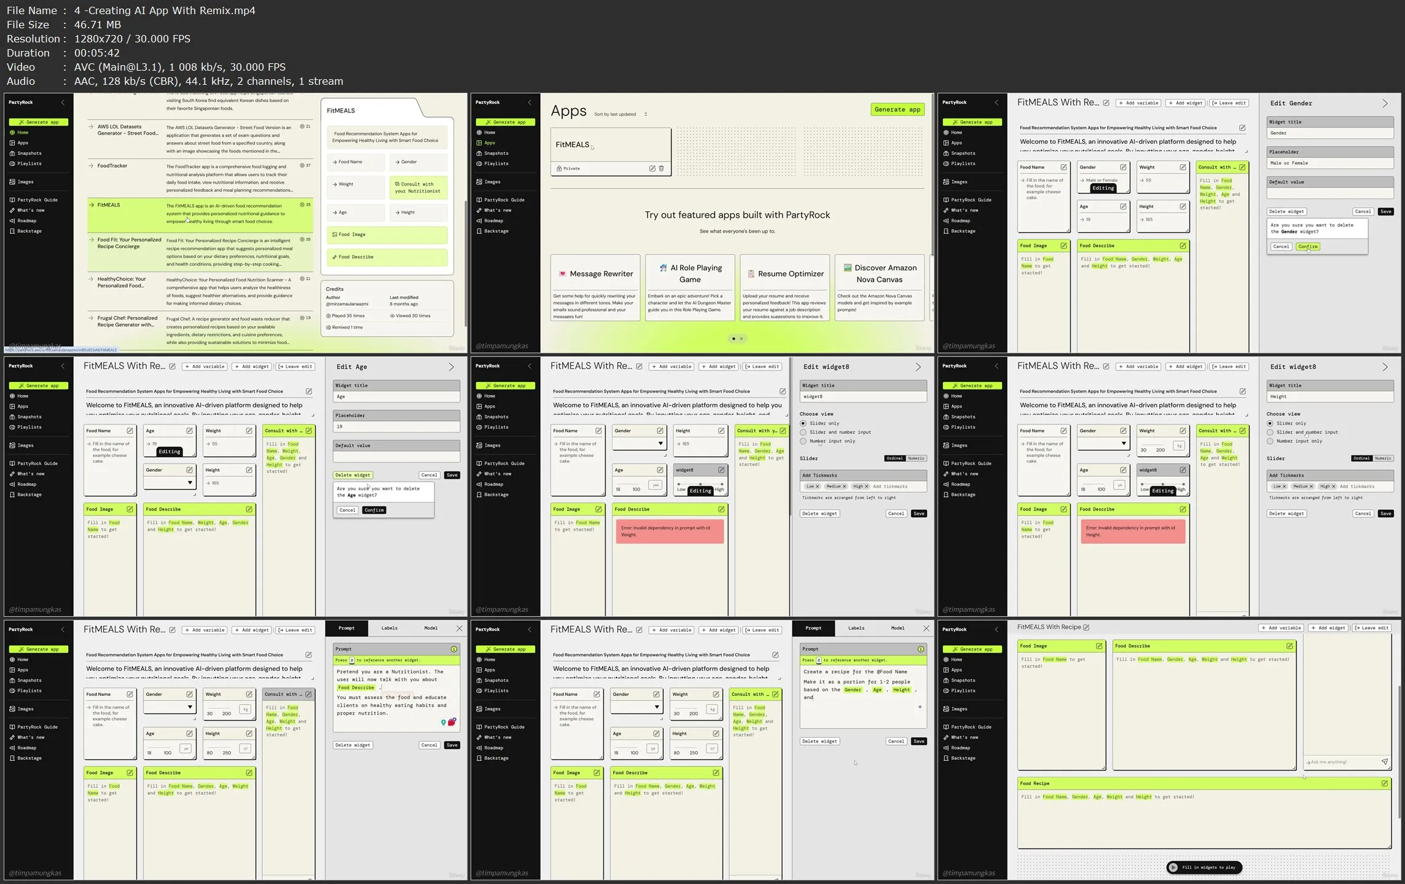Remove the Medium tickmark in the widget8-titled panel
This screenshot has height=884, width=1405.
click(844, 487)
